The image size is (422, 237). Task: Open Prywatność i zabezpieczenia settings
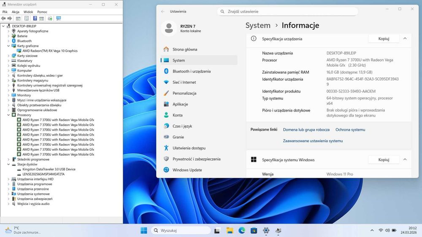pos(199,159)
